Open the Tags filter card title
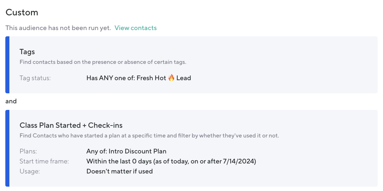The image size is (383, 191). (x=27, y=52)
